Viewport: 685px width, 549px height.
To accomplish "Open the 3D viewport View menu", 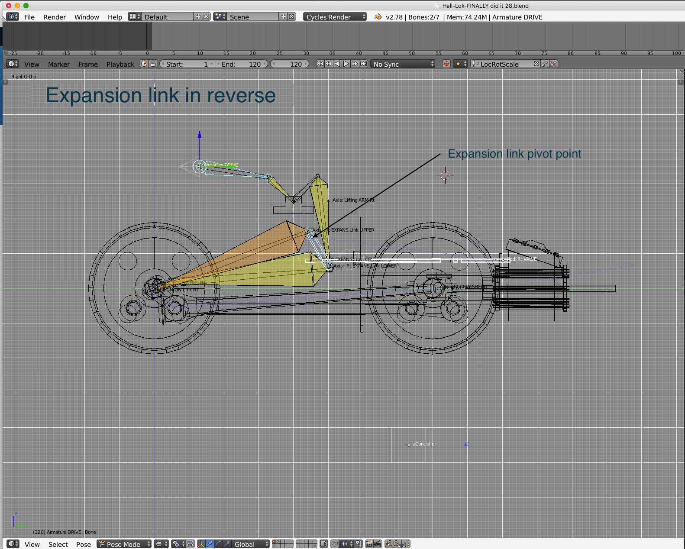I will [32, 544].
